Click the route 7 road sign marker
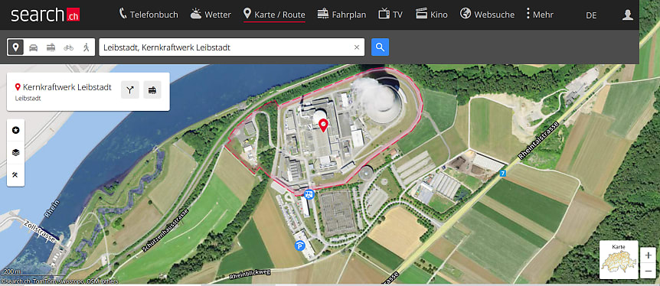Viewport: 660px width, 286px height. (x=502, y=174)
